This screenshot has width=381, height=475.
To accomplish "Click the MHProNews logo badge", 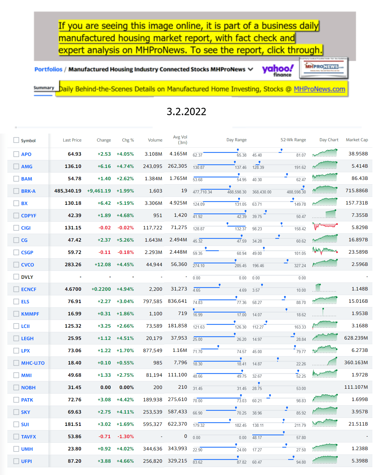I will click(x=324, y=68).
